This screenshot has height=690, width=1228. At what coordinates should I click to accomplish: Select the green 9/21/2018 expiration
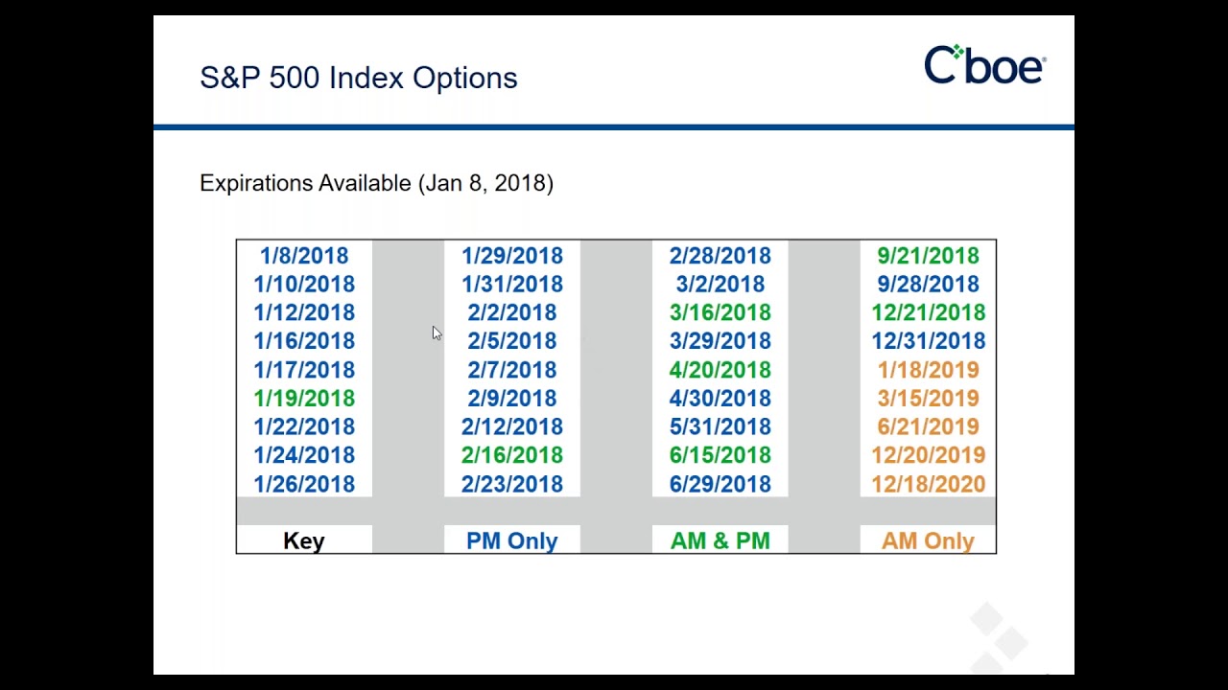point(928,256)
